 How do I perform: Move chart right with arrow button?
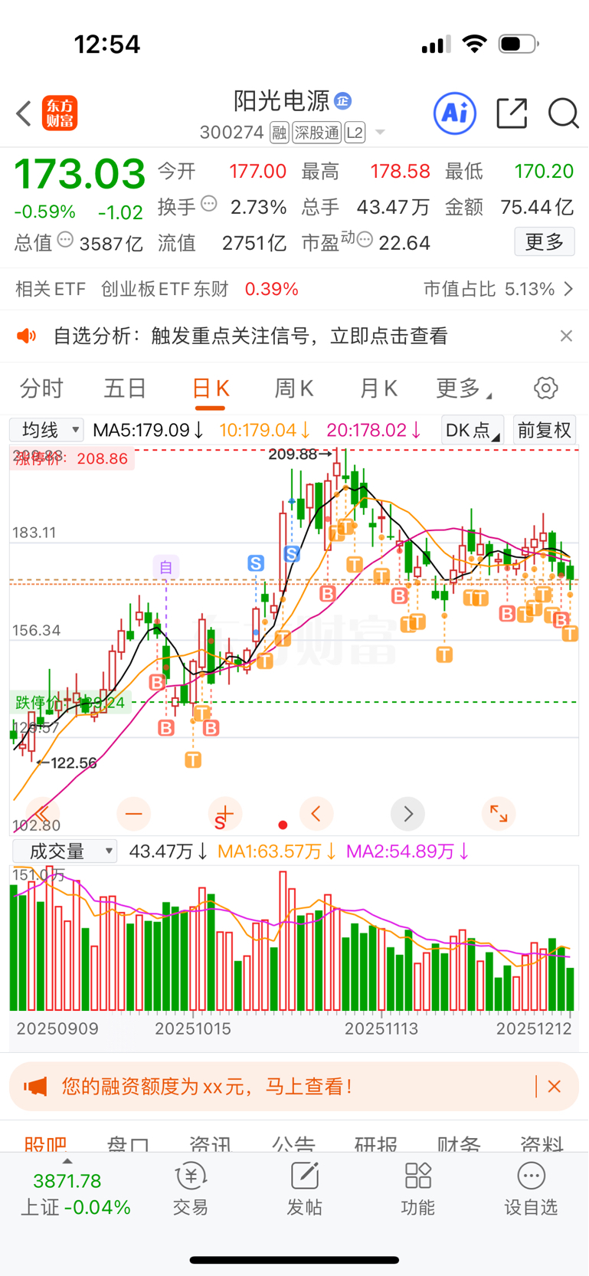tap(407, 814)
